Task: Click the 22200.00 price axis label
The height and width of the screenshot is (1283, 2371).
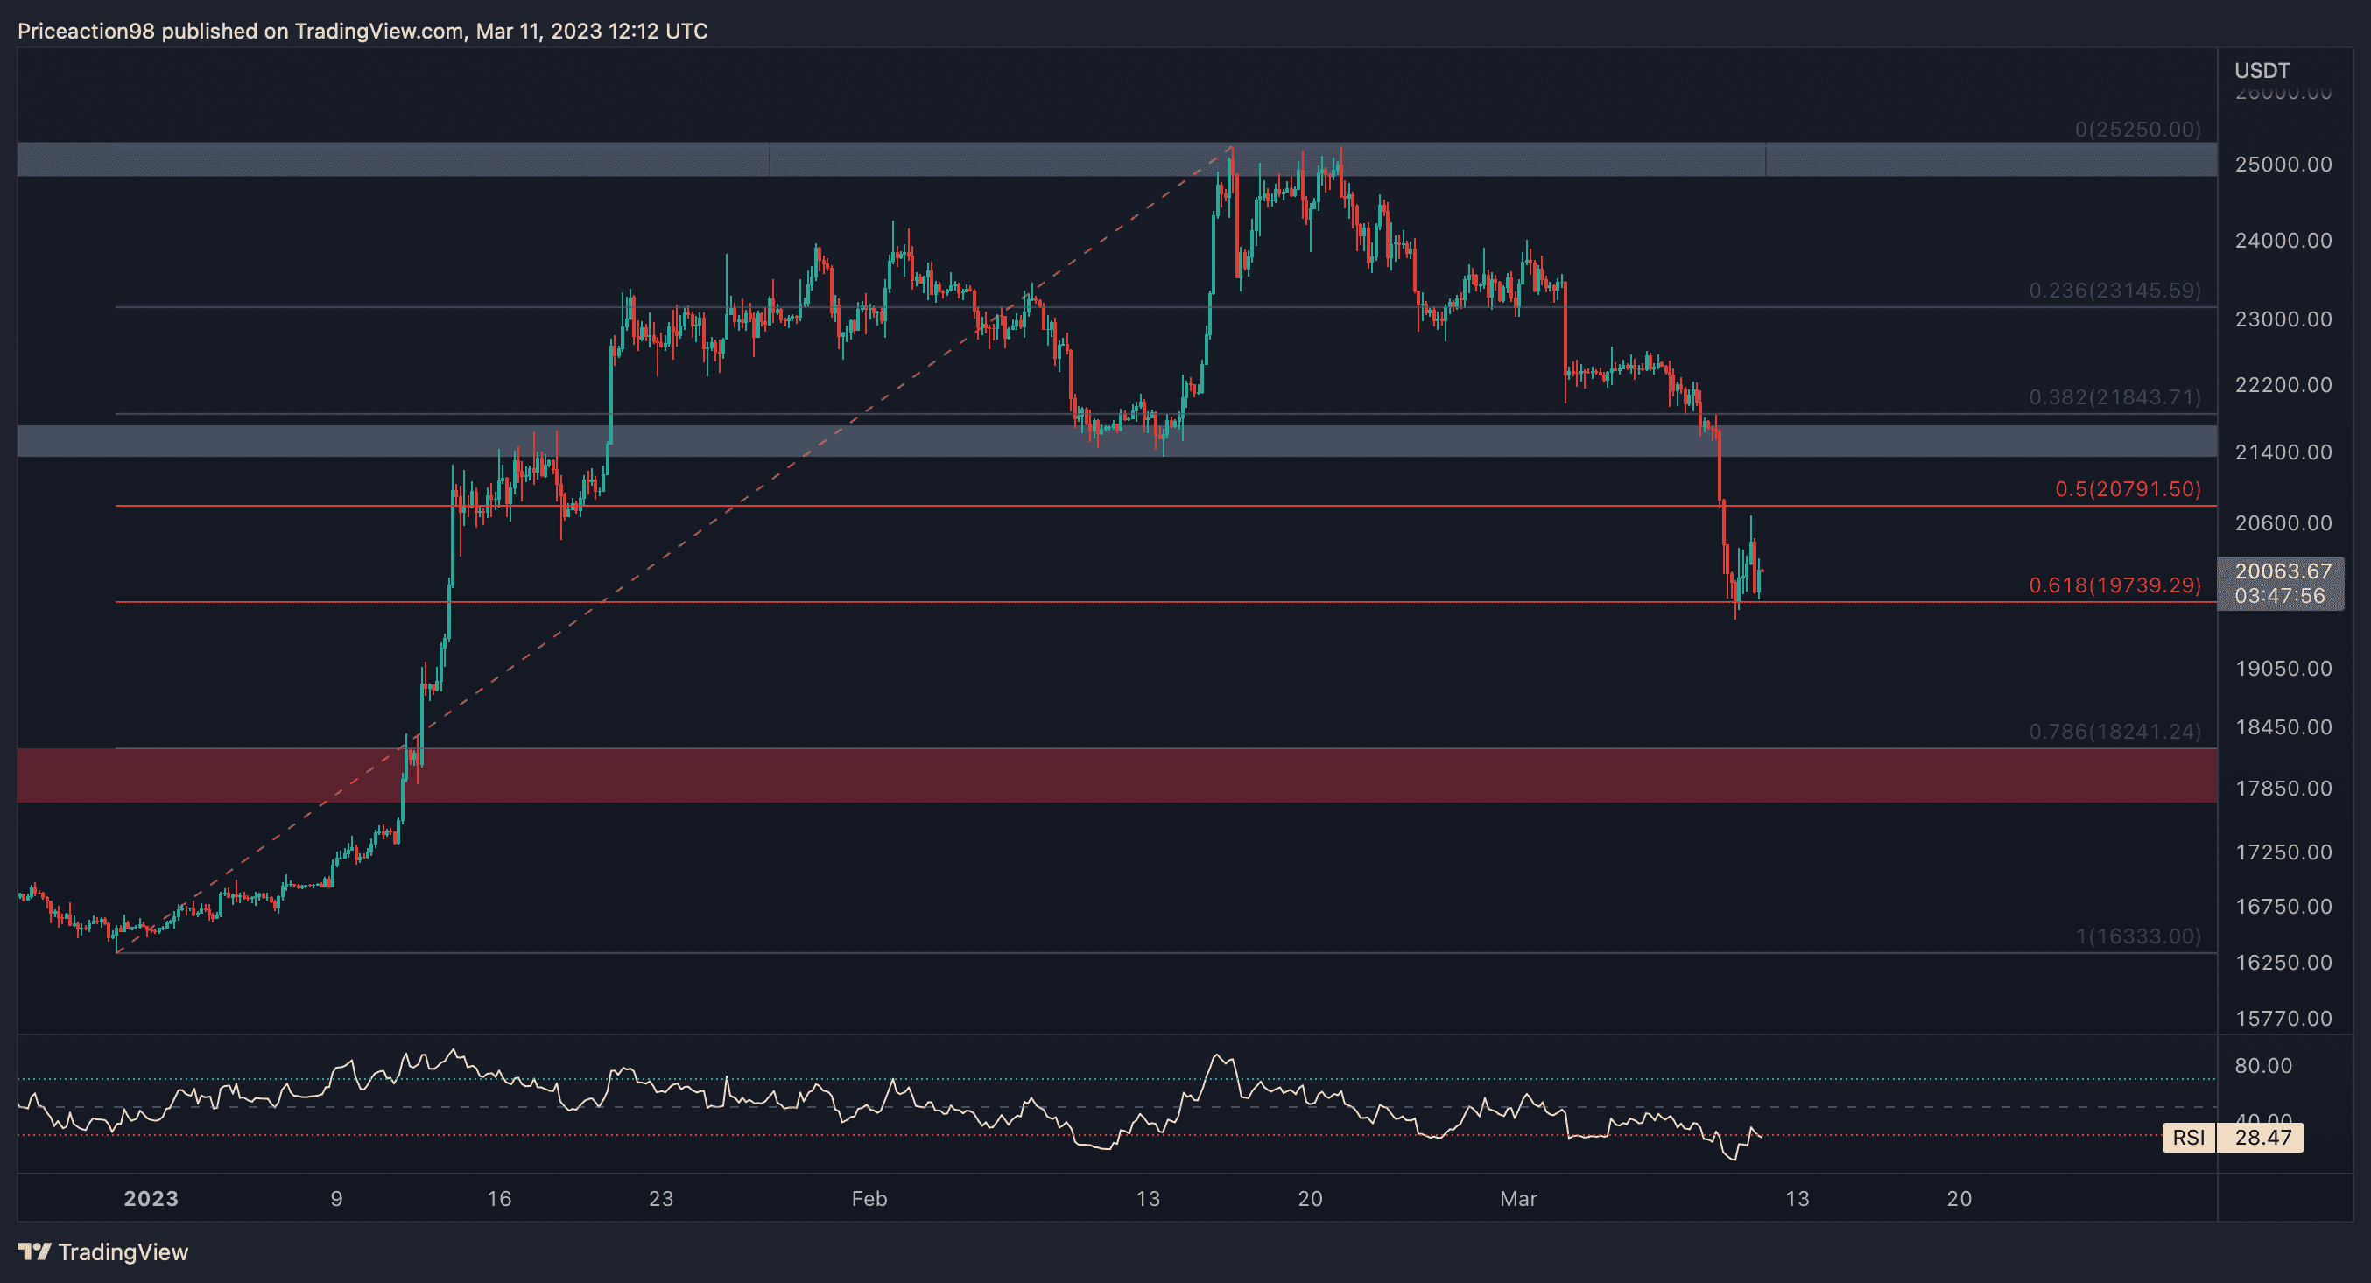Action: 2283,384
